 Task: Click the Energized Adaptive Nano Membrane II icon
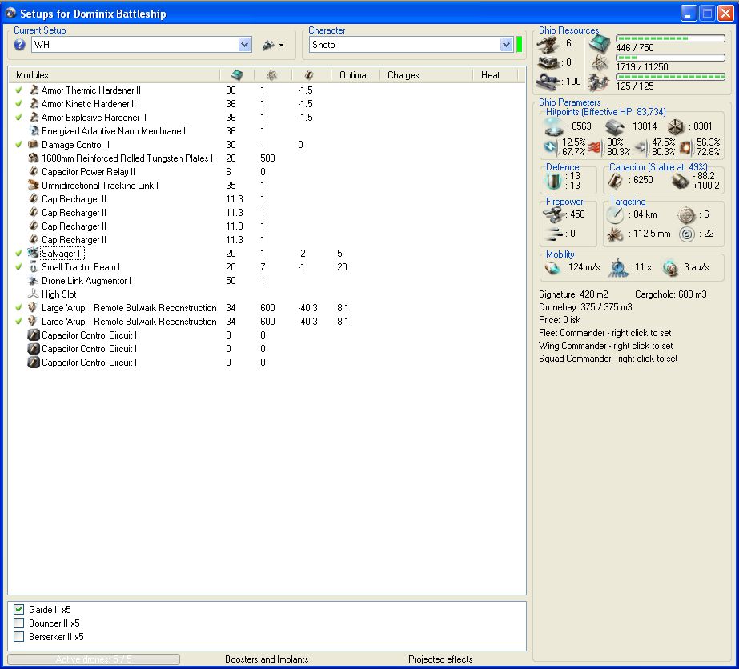coord(34,131)
